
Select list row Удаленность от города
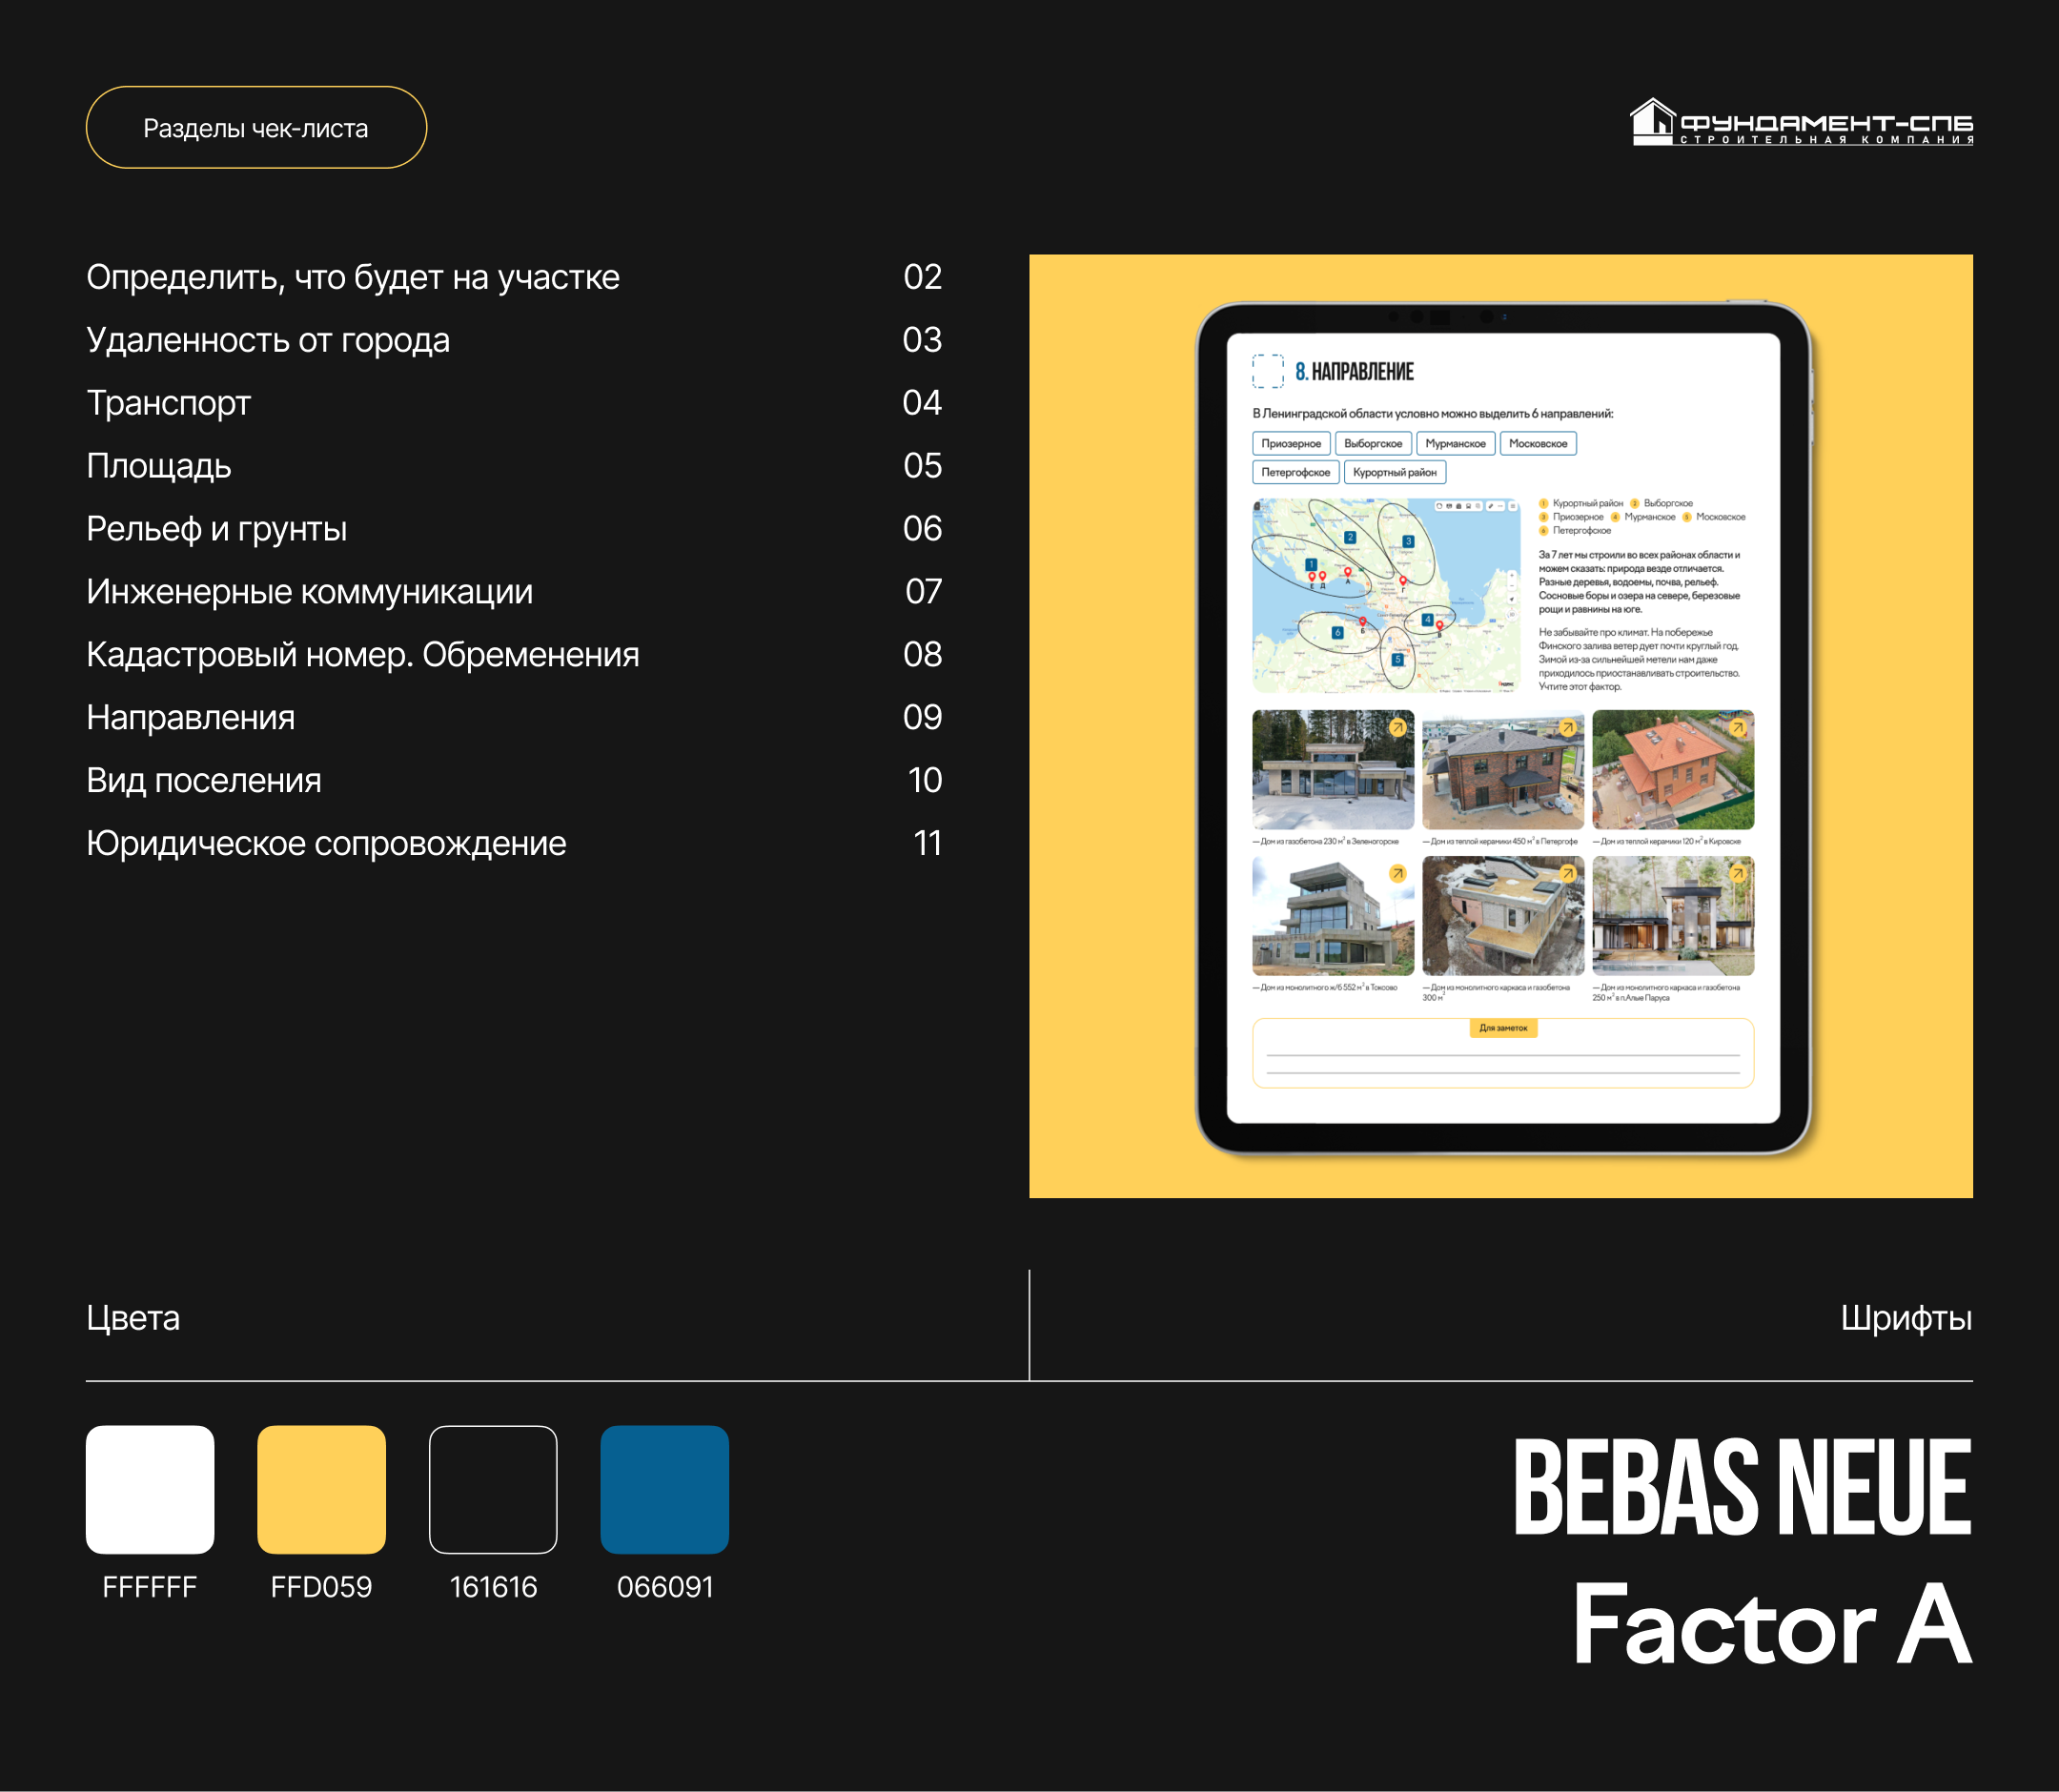[514, 340]
